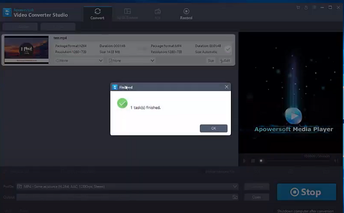Screen dimensions: 344x213
Task: Confirm the Finished dialog with OK
Action: (x=213, y=129)
